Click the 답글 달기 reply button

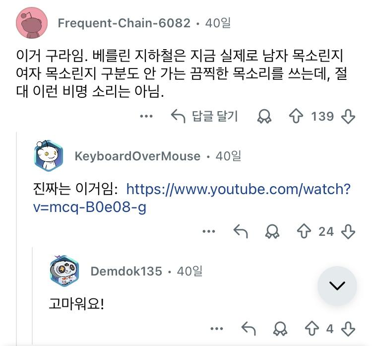tap(204, 116)
